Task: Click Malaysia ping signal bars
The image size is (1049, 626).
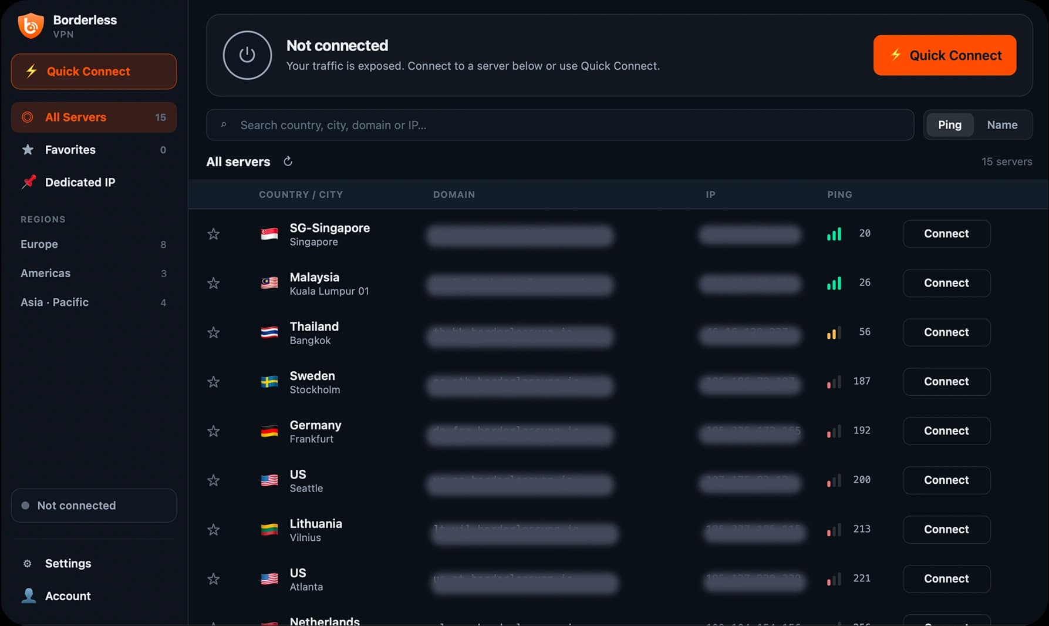Action: 834,283
